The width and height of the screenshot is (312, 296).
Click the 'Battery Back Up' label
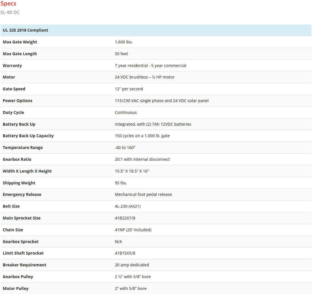19,124
